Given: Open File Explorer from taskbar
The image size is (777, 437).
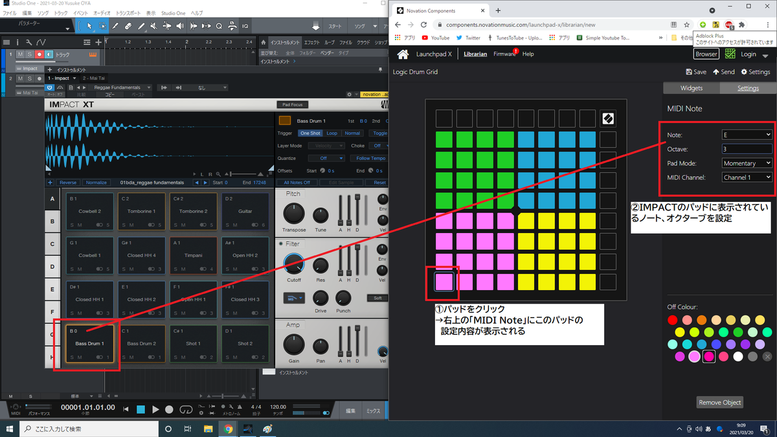Looking at the screenshot, I should 208,429.
